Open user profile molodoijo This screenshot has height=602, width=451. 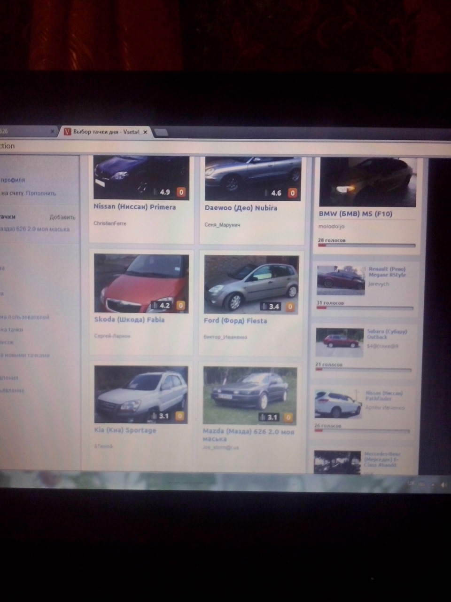click(332, 227)
